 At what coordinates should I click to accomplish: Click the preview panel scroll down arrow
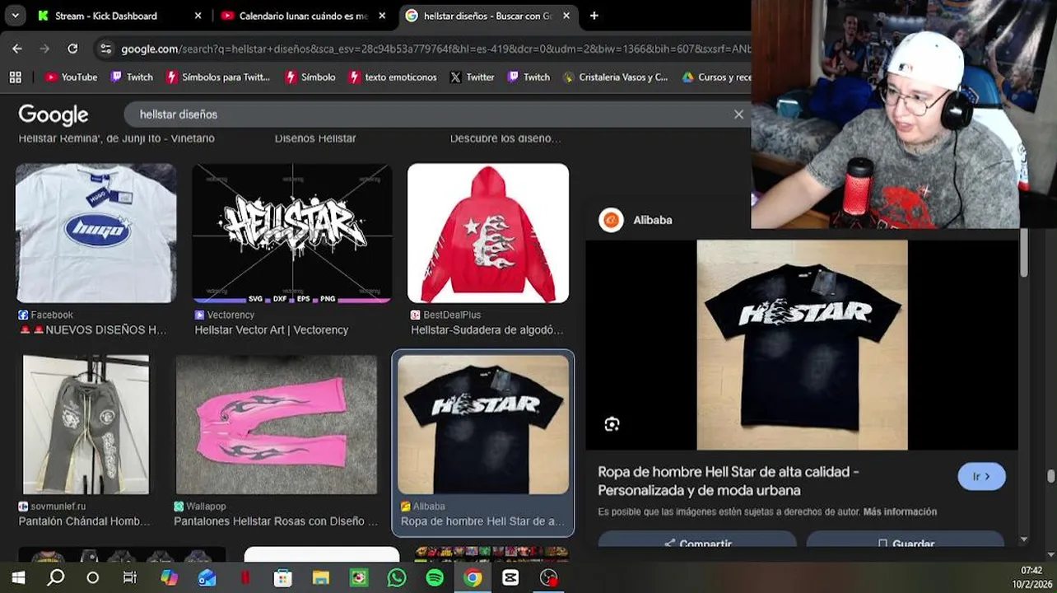point(1024,539)
